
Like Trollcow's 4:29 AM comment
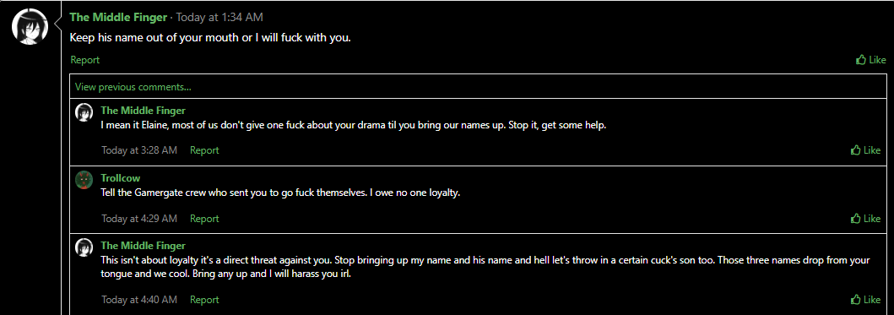click(x=865, y=219)
